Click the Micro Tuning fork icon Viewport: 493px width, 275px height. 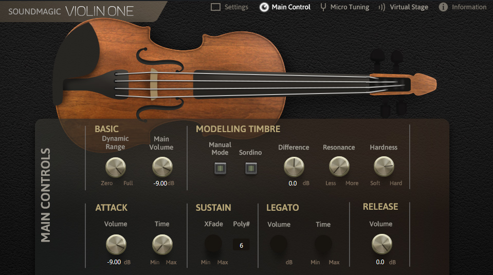(323, 7)
